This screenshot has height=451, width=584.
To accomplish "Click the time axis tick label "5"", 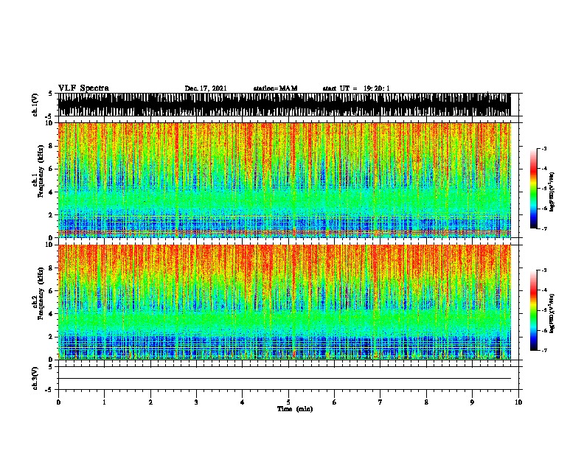I will (288, 402).
